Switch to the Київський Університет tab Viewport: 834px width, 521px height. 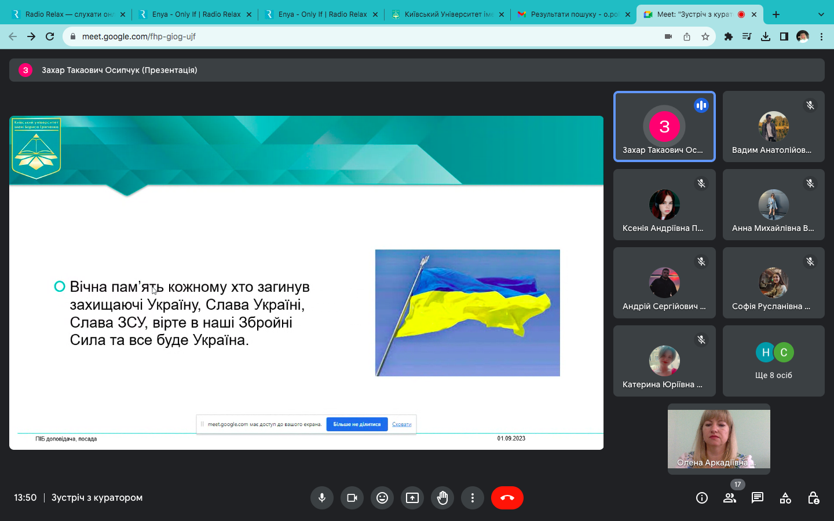pos(447,14)
